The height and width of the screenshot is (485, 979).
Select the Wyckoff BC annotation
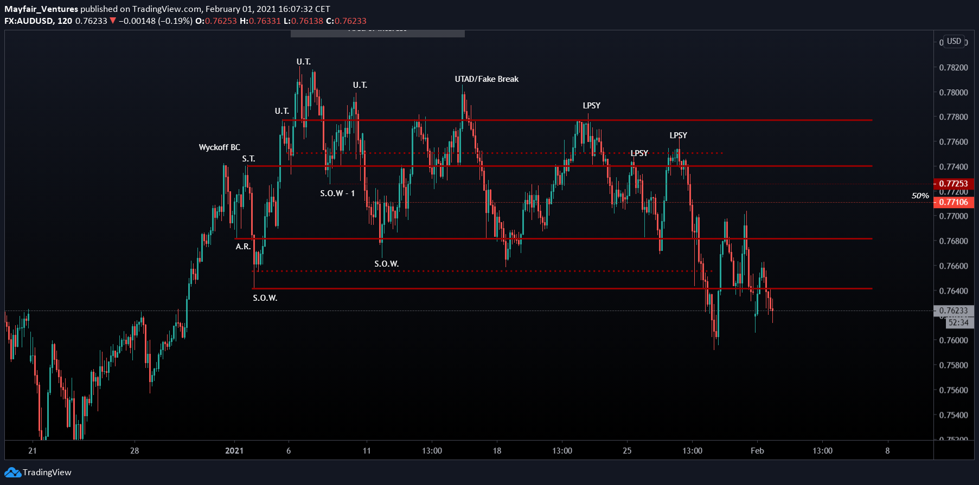[219, 147]
